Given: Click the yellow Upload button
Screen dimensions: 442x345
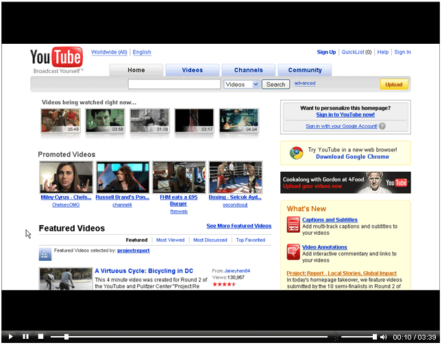Looking at the screenshot, I should pyautogui.click(x=394, y=84).
